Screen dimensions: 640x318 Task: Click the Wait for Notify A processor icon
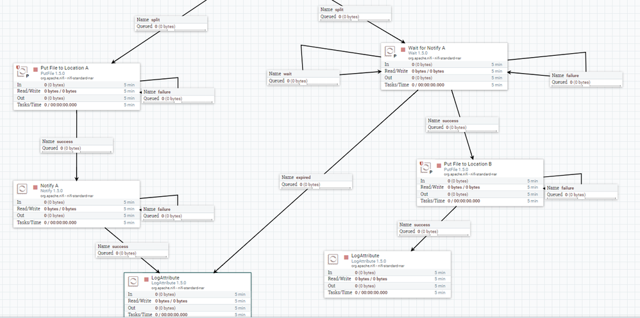[390, 51]
